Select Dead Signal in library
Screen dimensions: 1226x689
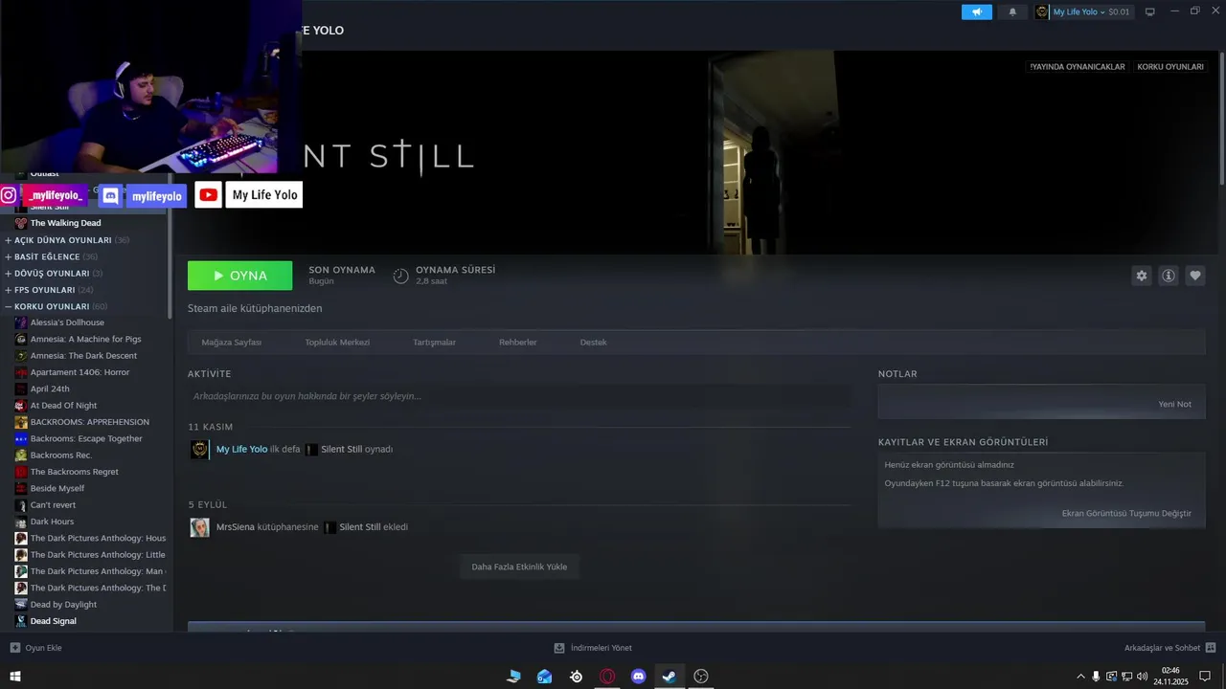pyautogui.click(x=53, y=621)
